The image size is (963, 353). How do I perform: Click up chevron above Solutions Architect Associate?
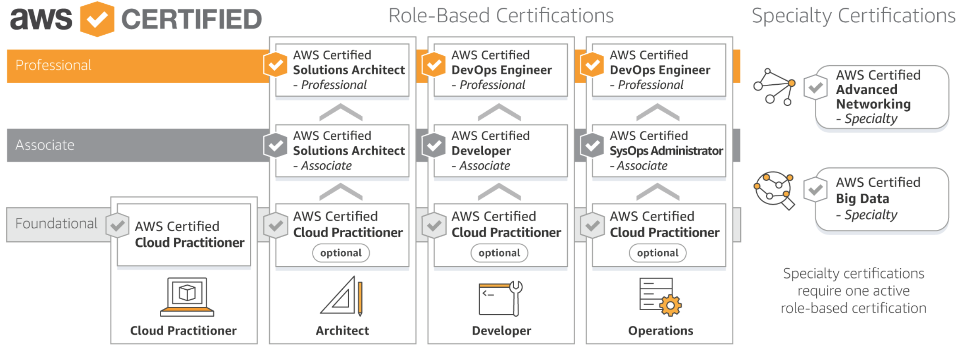point(341,112)
